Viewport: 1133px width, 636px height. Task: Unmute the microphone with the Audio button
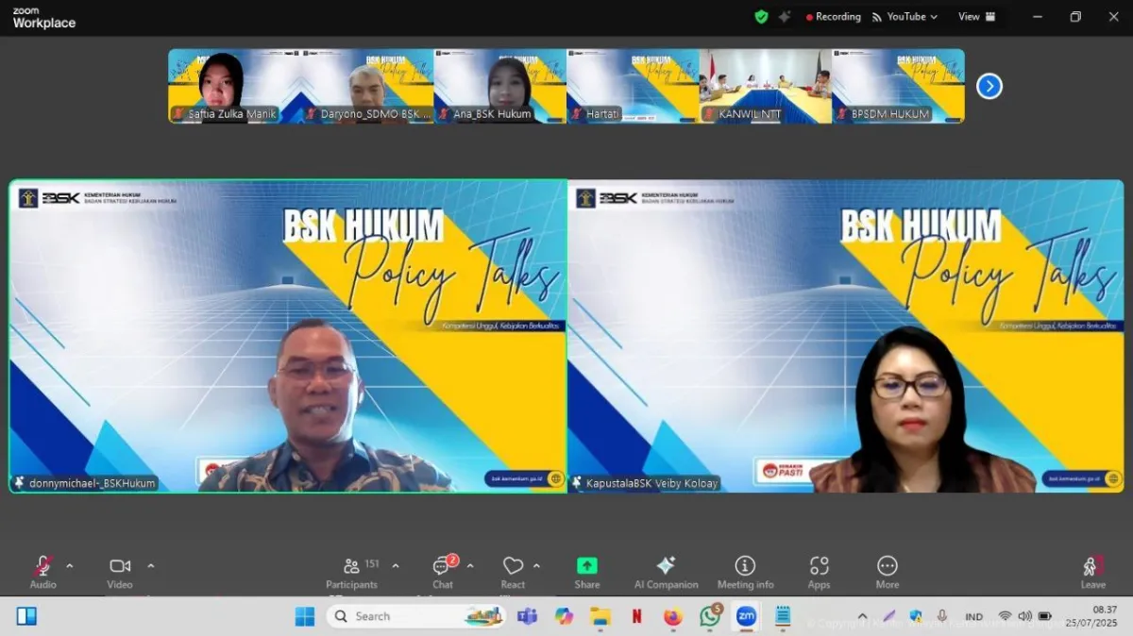coord(42,572)
